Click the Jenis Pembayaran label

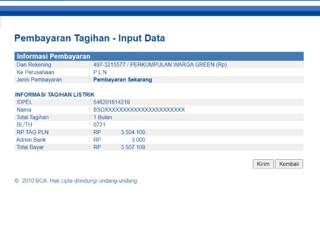click(39, 80)
